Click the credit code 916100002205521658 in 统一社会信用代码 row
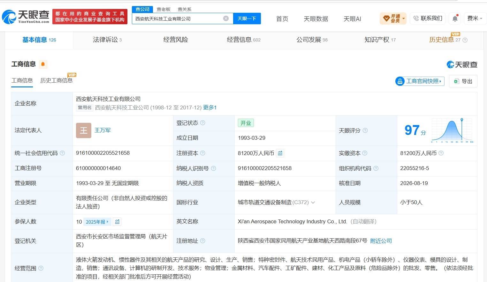This screenshot has width=487, height=282. (103, 153)
